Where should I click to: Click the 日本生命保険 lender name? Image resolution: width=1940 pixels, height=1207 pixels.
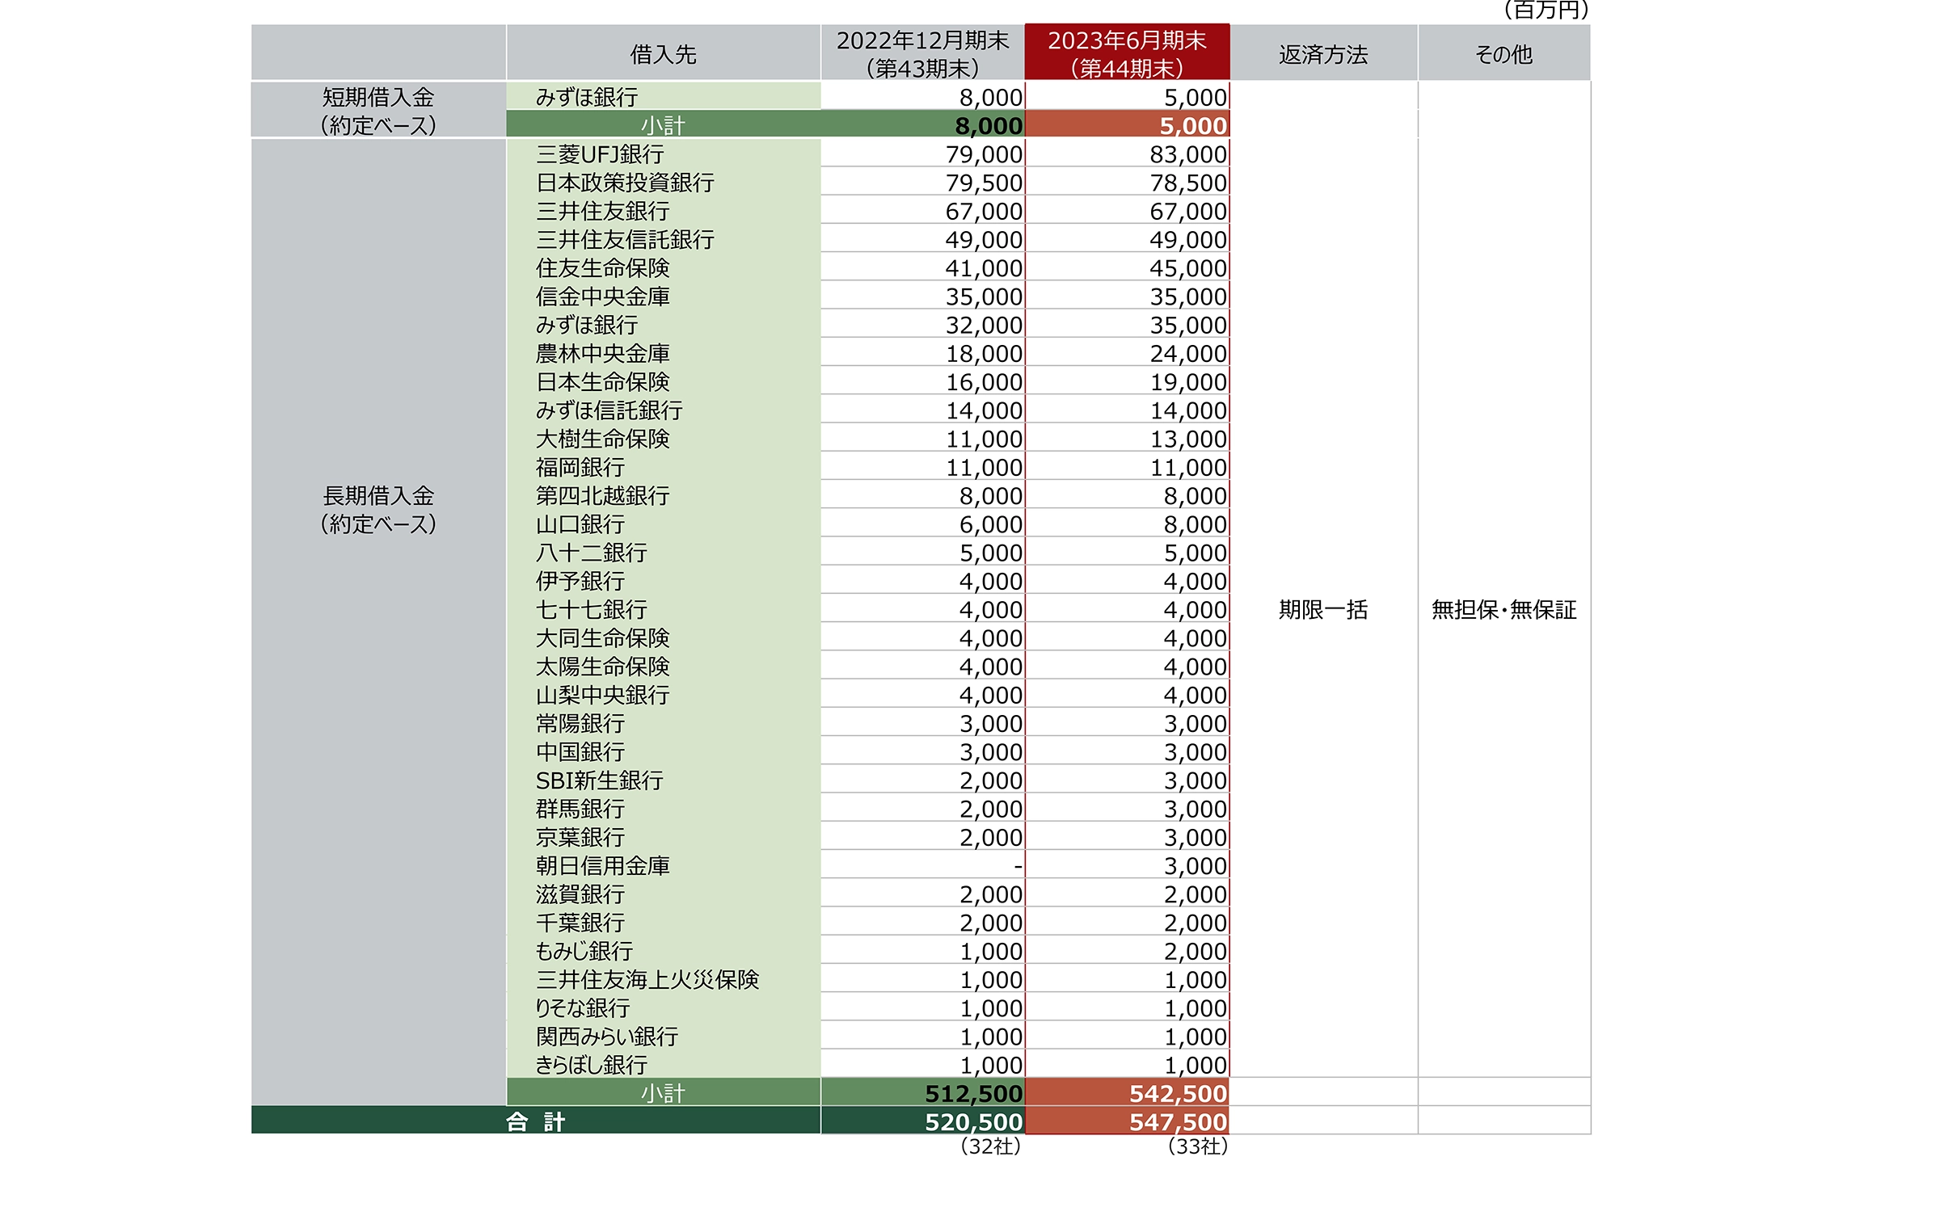pyautogui.click(x=602, y=381)
